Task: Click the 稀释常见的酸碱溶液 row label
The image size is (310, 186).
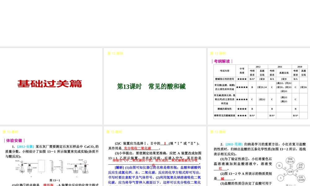Action: [224, 115]
